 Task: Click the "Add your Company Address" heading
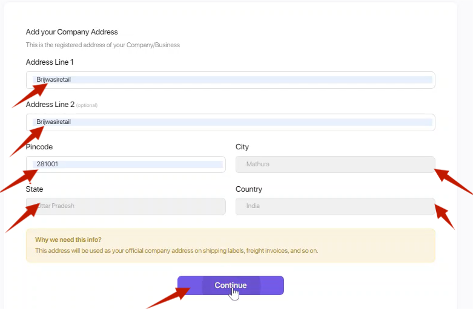point(71,32)
